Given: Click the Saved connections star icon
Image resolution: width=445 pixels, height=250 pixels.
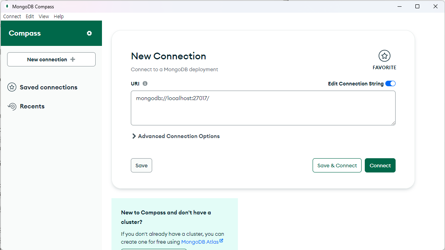Looking at the screenshot, I should pyautogui.click(x=11, y=87).
